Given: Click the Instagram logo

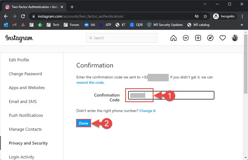Looking at the screenshot, I should coord(19,38).
